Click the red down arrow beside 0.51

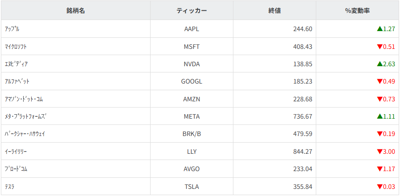point(380,47)
